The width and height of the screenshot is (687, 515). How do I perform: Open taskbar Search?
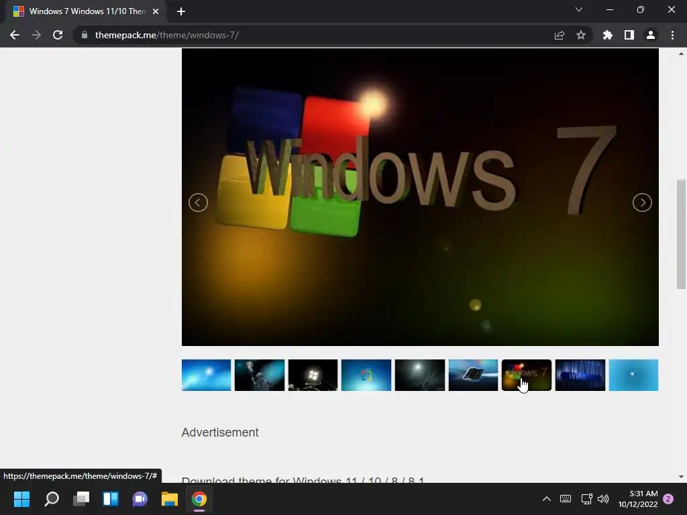pos(51,499)
